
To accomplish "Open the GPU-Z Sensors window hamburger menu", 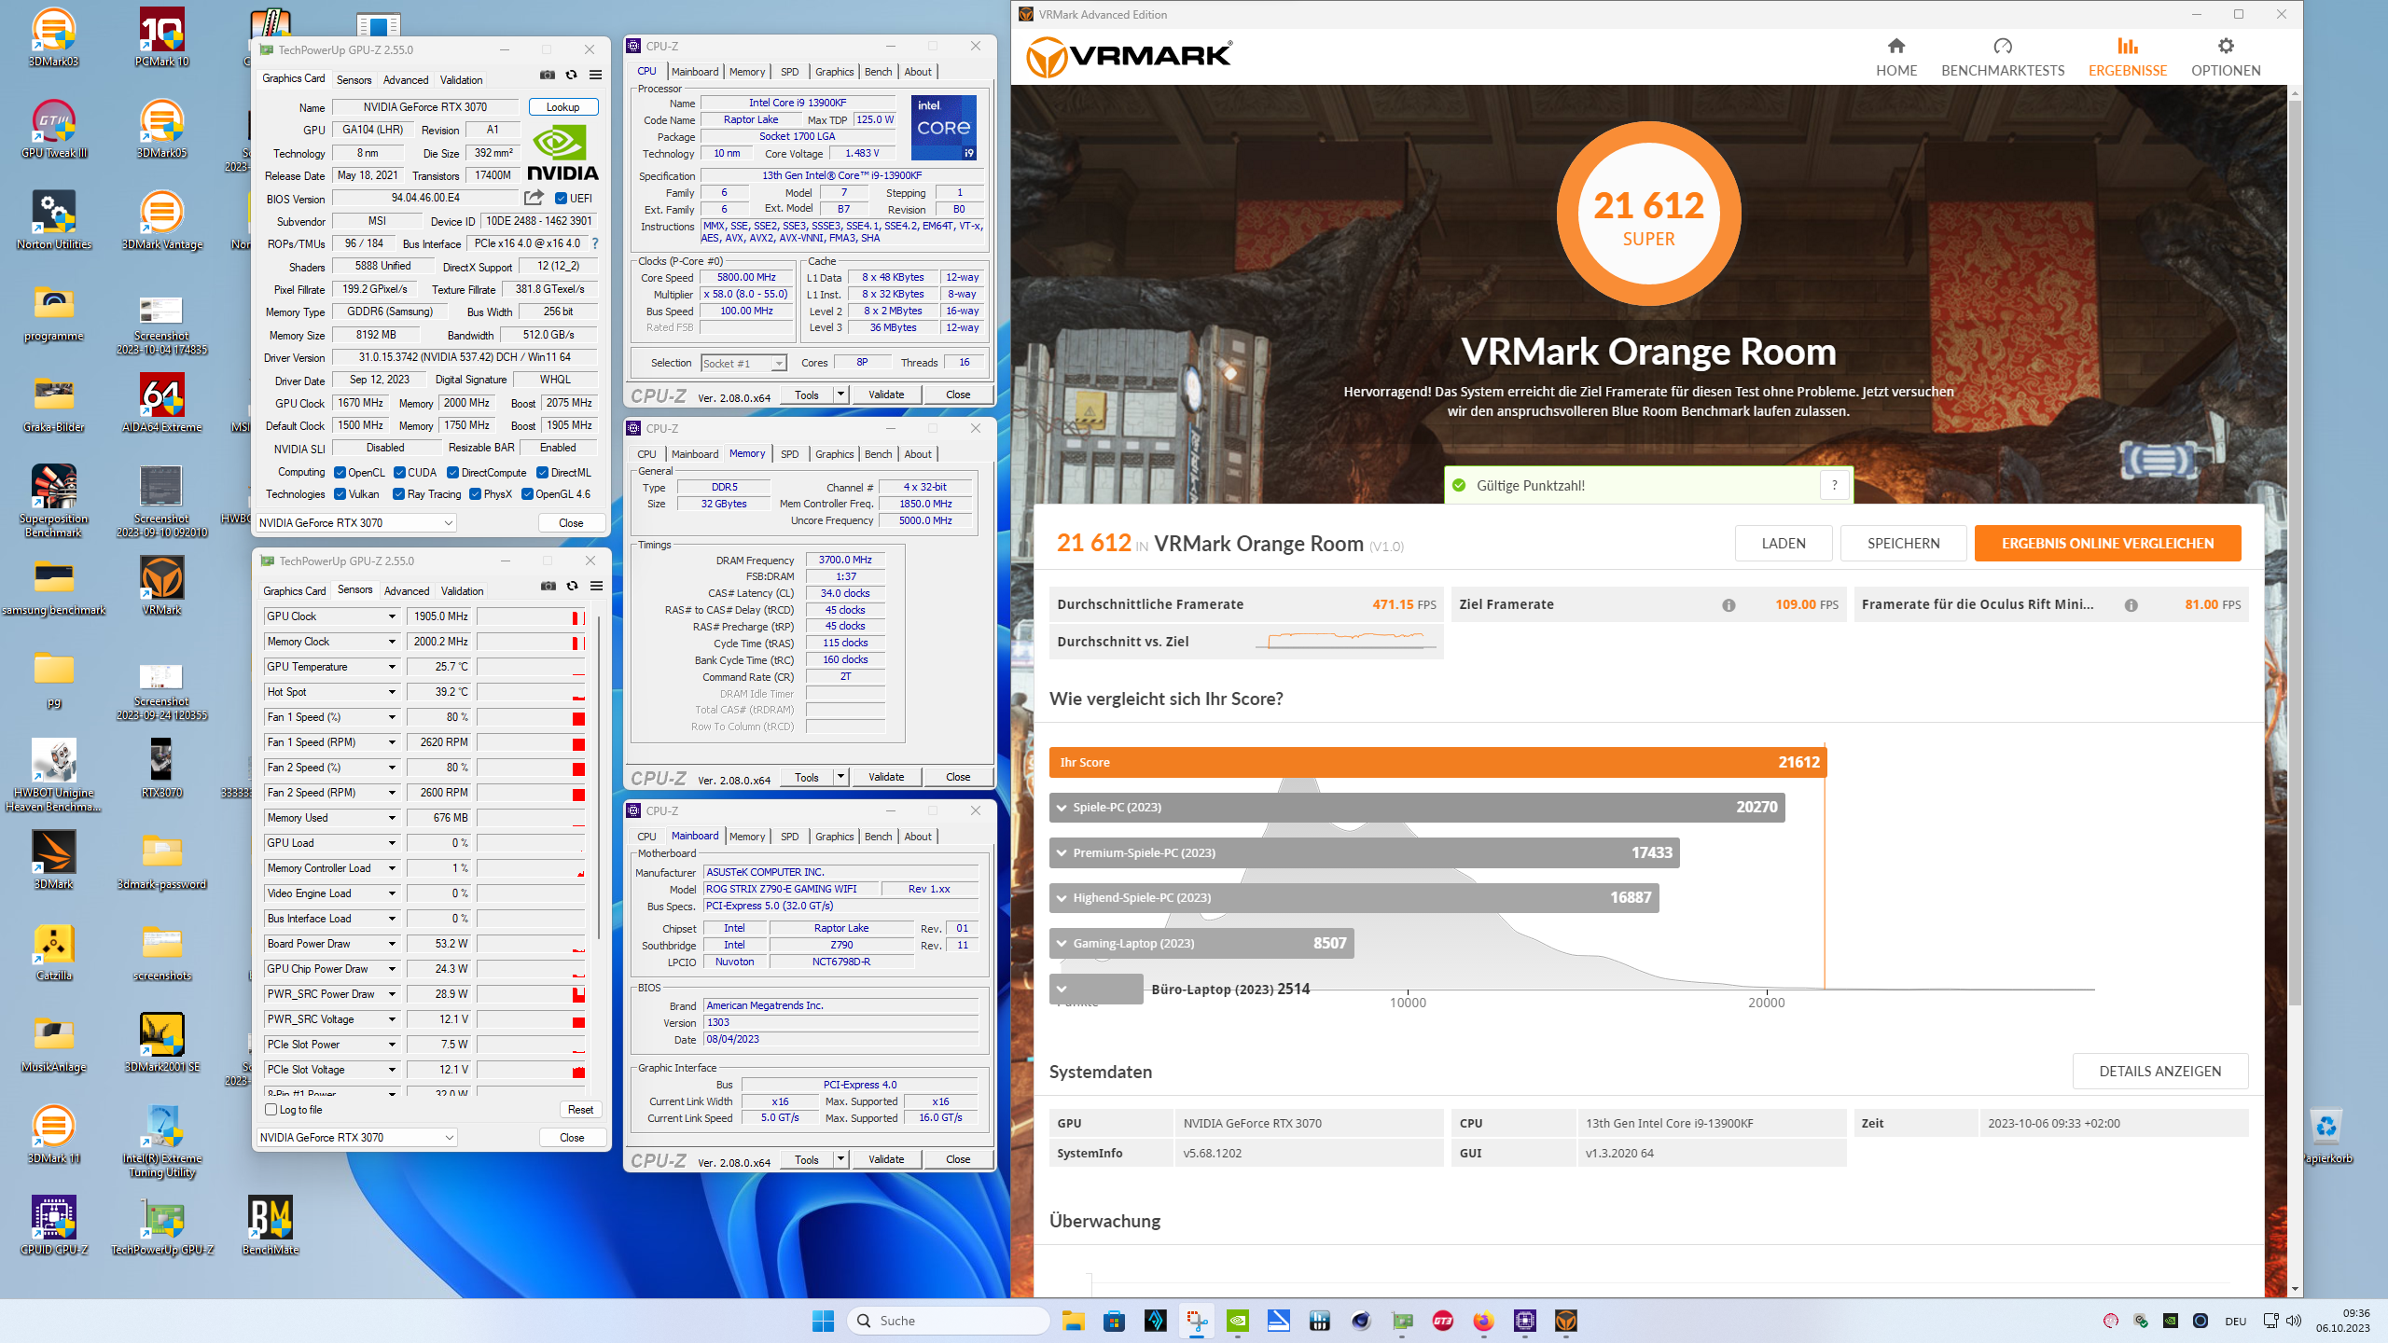I will pyautogui.click(x=596, y=586).
